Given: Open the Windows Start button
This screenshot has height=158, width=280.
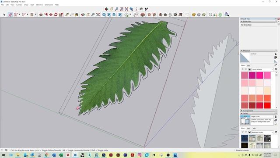Looking at the screenshot, I should [x=3, y=155].
